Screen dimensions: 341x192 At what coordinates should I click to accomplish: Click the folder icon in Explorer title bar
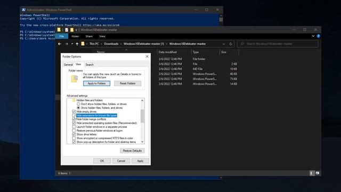(x=59, y=30)
